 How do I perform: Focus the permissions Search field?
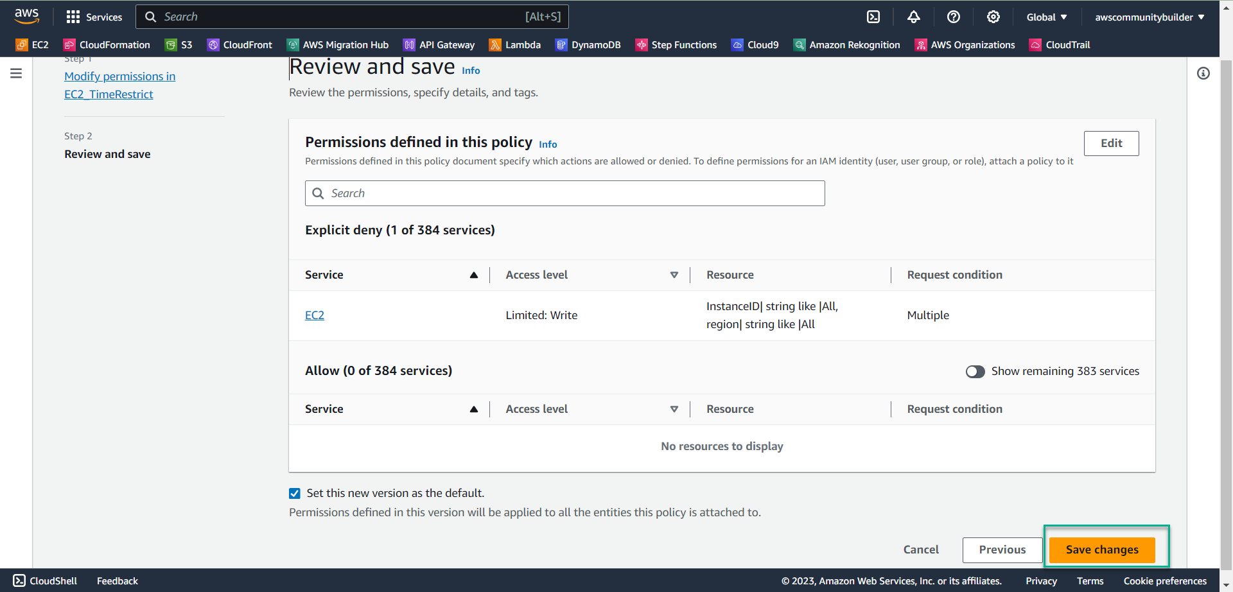[564, 193]
